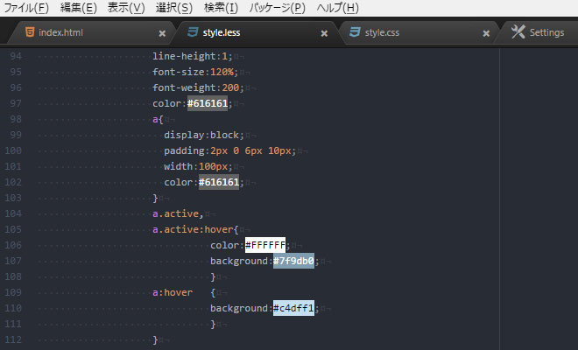Screen dimensions: 578x350
Task: Click the closing brace on line 108
Action: point(213,276)
